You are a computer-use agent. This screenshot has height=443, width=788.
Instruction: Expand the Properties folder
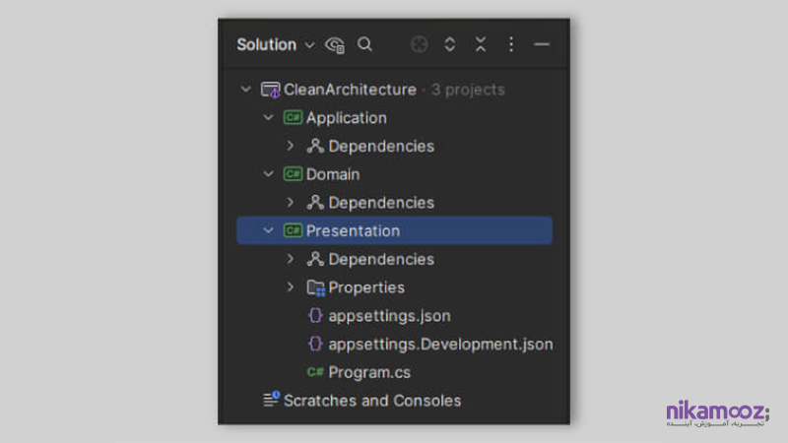[291, 287]
